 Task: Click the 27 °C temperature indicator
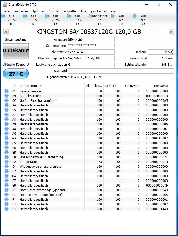[x=16, y=74]
